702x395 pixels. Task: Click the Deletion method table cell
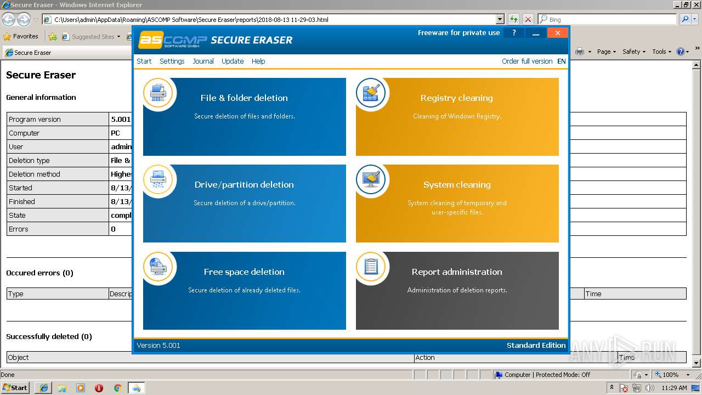pos(58,174)
